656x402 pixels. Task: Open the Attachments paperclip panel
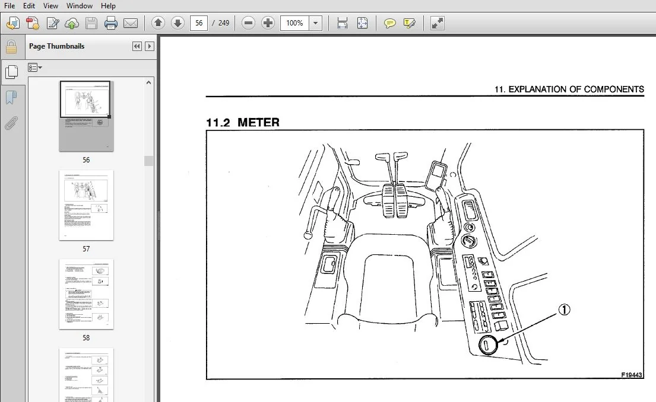click(x=11, y=124)
